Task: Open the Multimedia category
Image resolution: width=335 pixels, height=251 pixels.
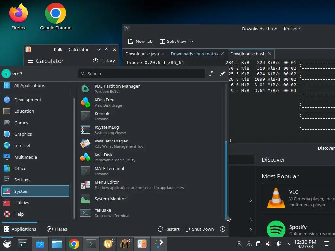Action: [35, 157]
